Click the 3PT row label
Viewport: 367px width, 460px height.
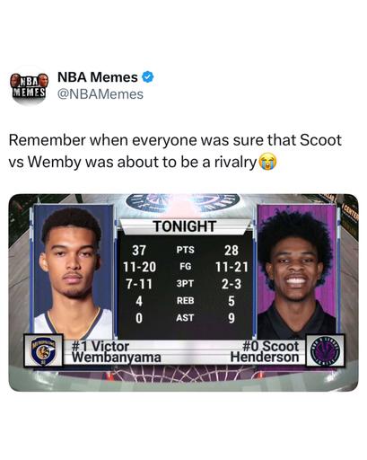tap(185, 284)
